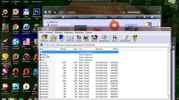Viewport: 179px width, 100px height.
Task: Open the Избранное menu in WinRAR
Action: [69, 32]
